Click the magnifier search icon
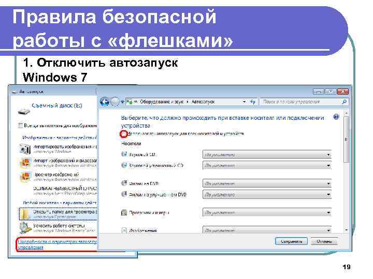The width and height of the screenshot is (373, 279). point(344,102)
